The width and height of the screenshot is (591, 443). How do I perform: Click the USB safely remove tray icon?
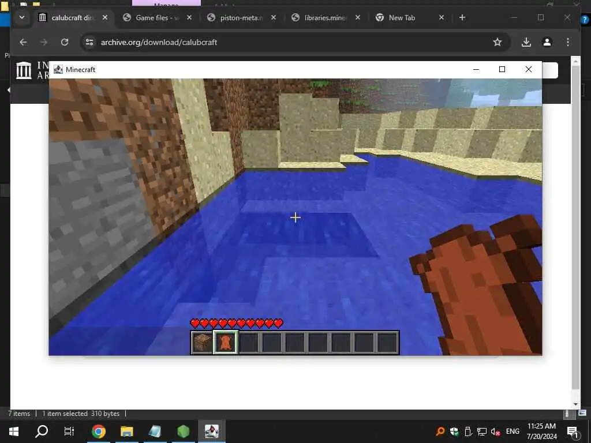point(468,431)
